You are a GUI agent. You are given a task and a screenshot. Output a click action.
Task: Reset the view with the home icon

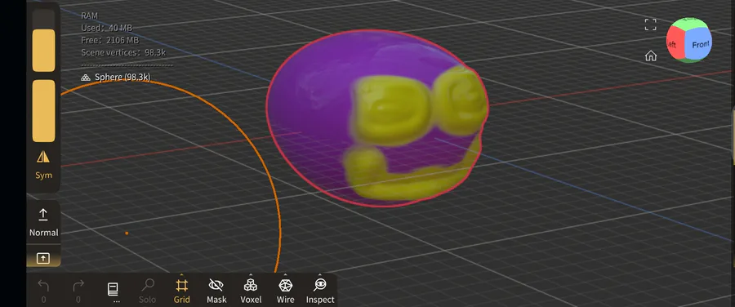click(x=651, y=56)
